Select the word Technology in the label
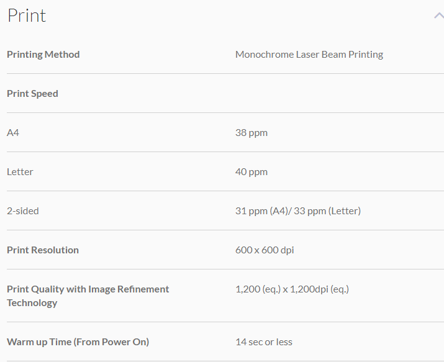This screenshot has height=362, width=444. [x=32, y=303]
